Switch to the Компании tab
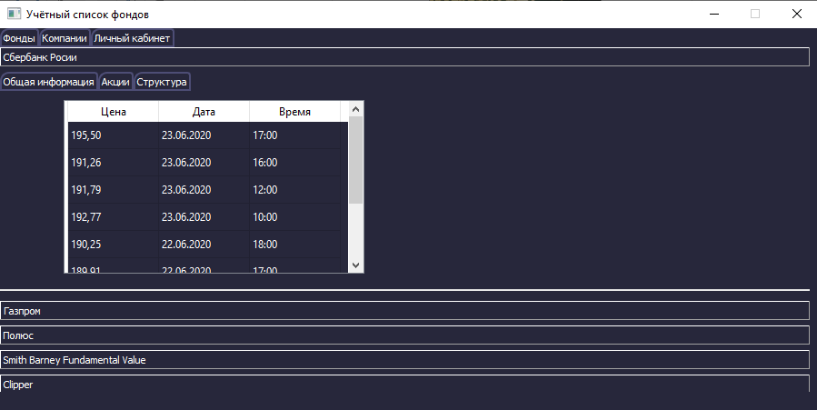This screenshot has width=817, height=410. click(65, 38)
